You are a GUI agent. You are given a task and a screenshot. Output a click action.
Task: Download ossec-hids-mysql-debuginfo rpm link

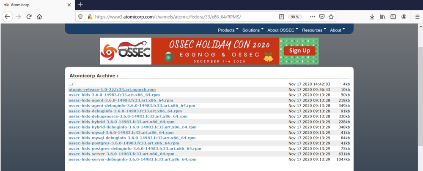pyautogui.click(x=132, y=138)
